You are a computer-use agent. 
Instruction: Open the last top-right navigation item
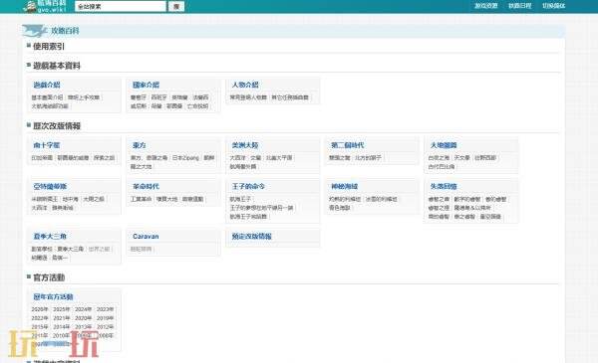553,6
